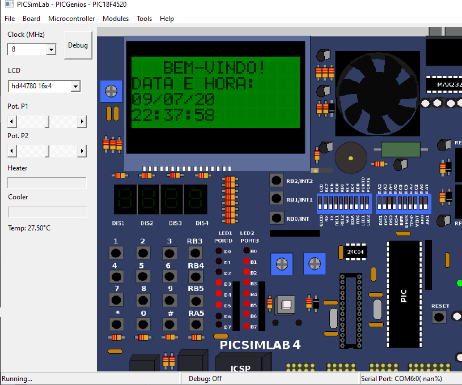The width and height of the screenshot is (462, 385).
Task: Toggle the REL1 DIP switch
Action: click(336, 203)
